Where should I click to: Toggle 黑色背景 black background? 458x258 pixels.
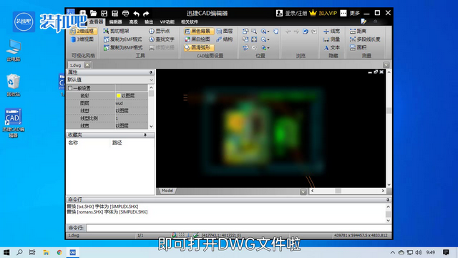click(199, 31)
